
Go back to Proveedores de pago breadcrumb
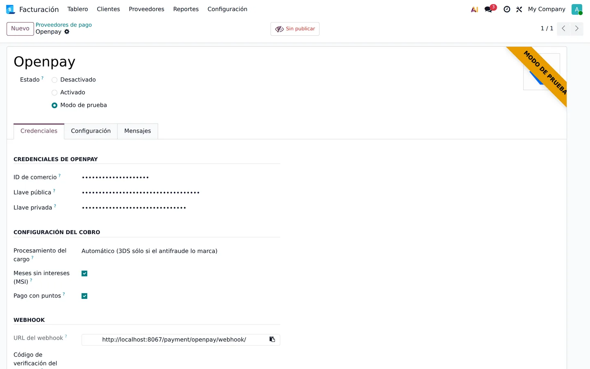64,25
